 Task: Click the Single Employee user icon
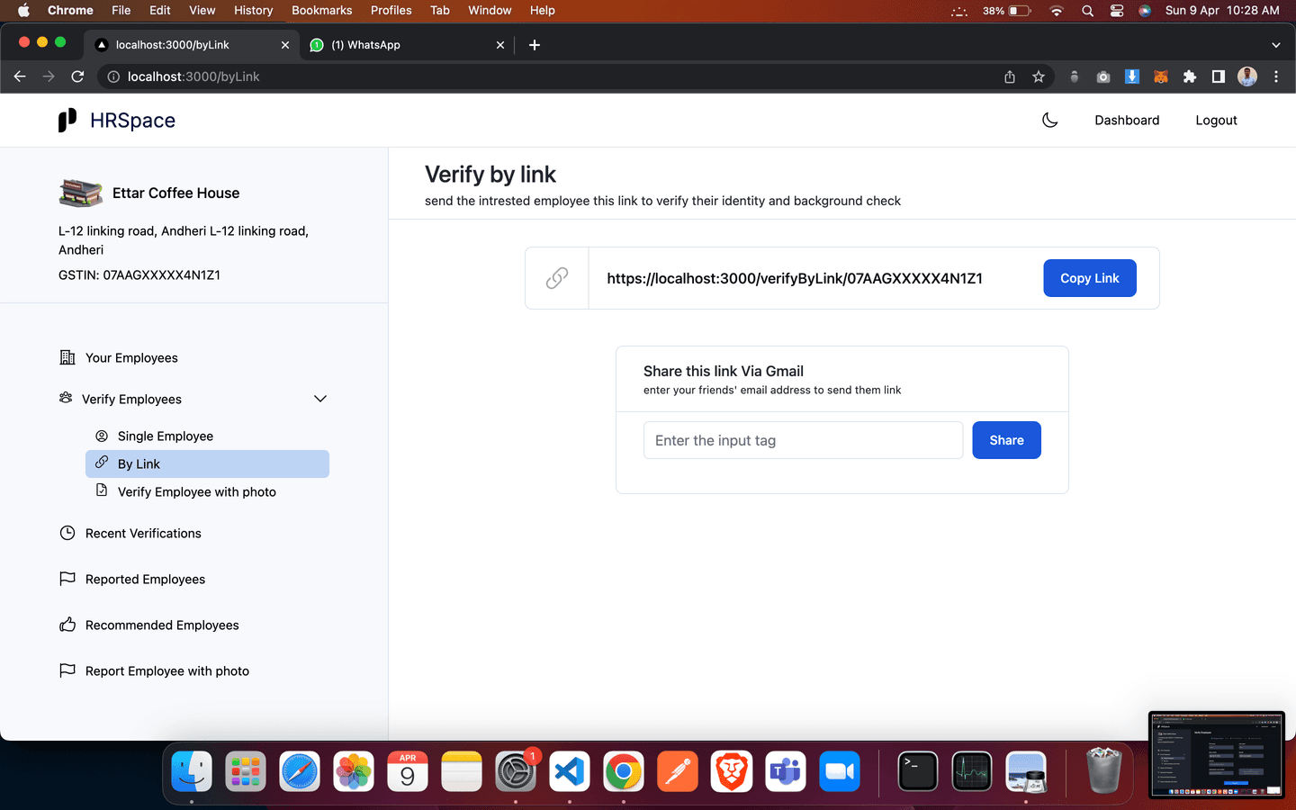pos(102,436)
